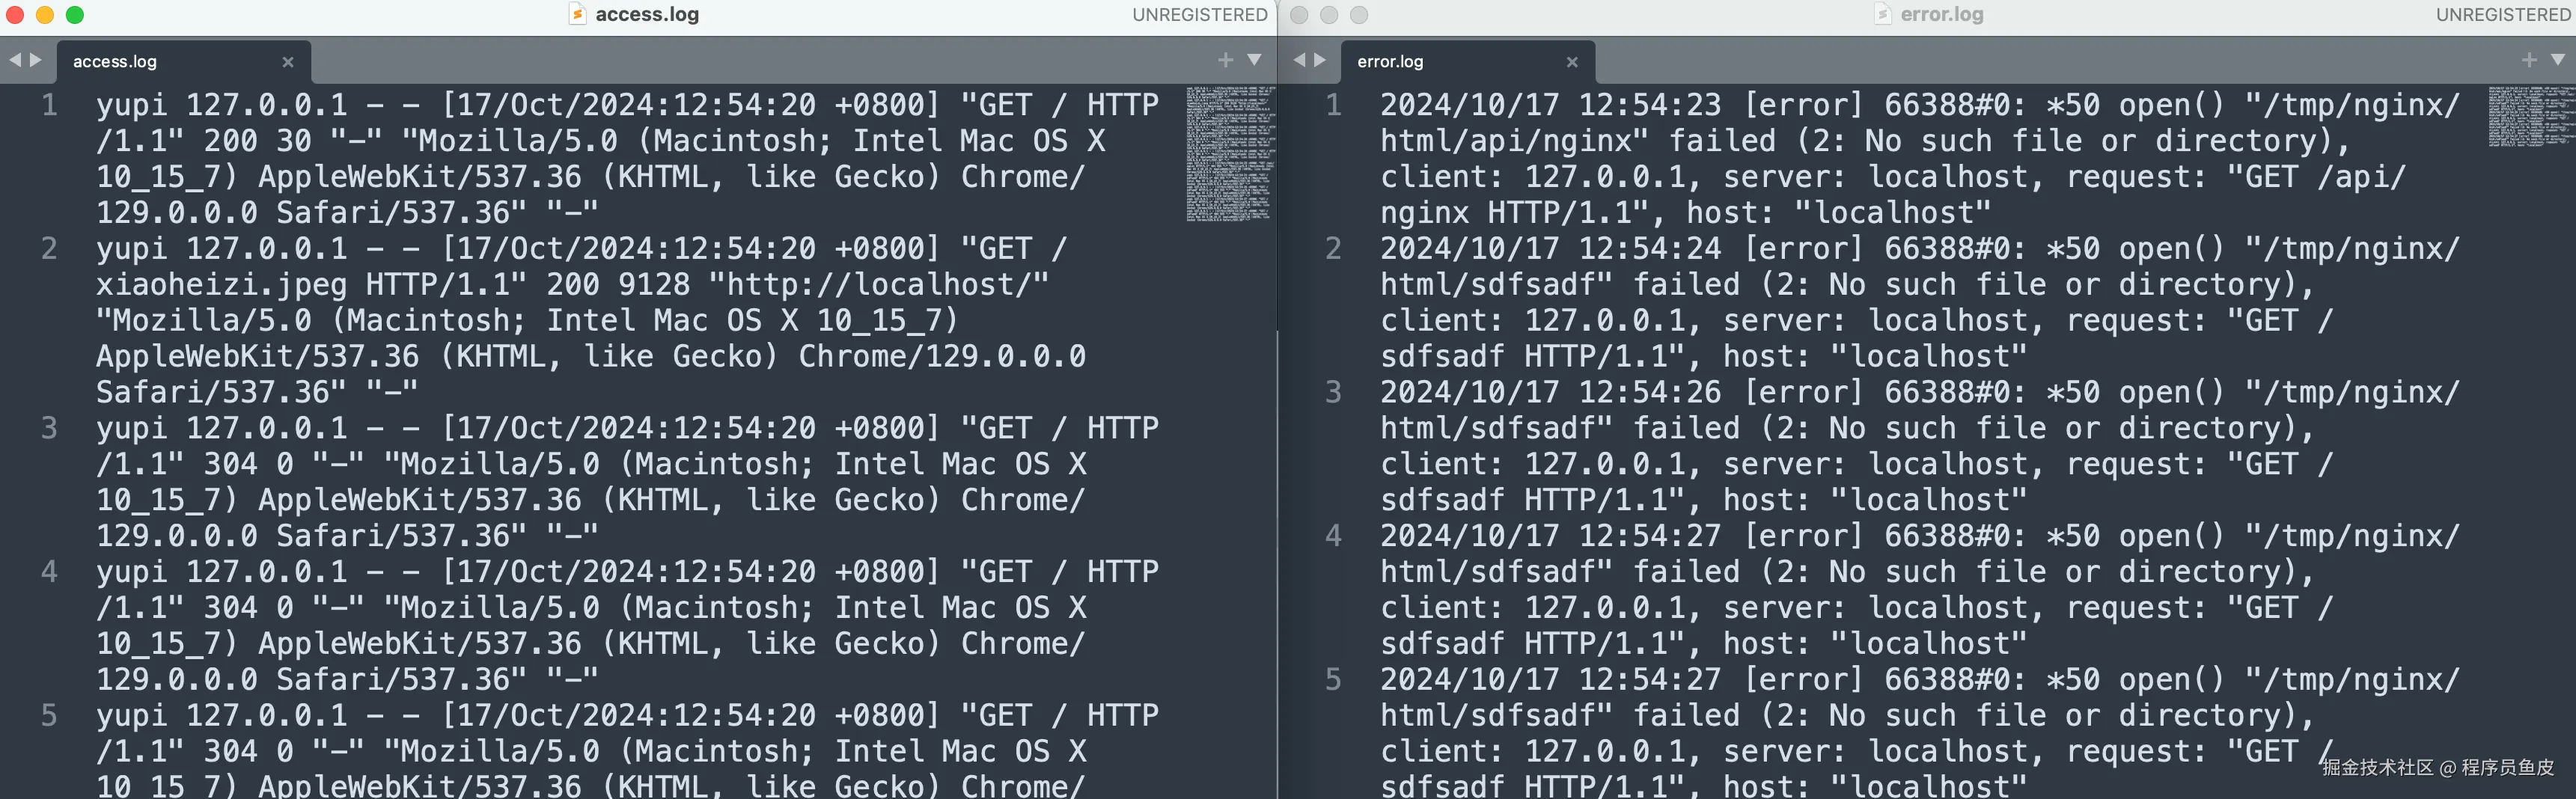The height and width of the screenshot is (799, 2576).
Task: Add new tab in access.log window
Action: [x=1225, y=60]
